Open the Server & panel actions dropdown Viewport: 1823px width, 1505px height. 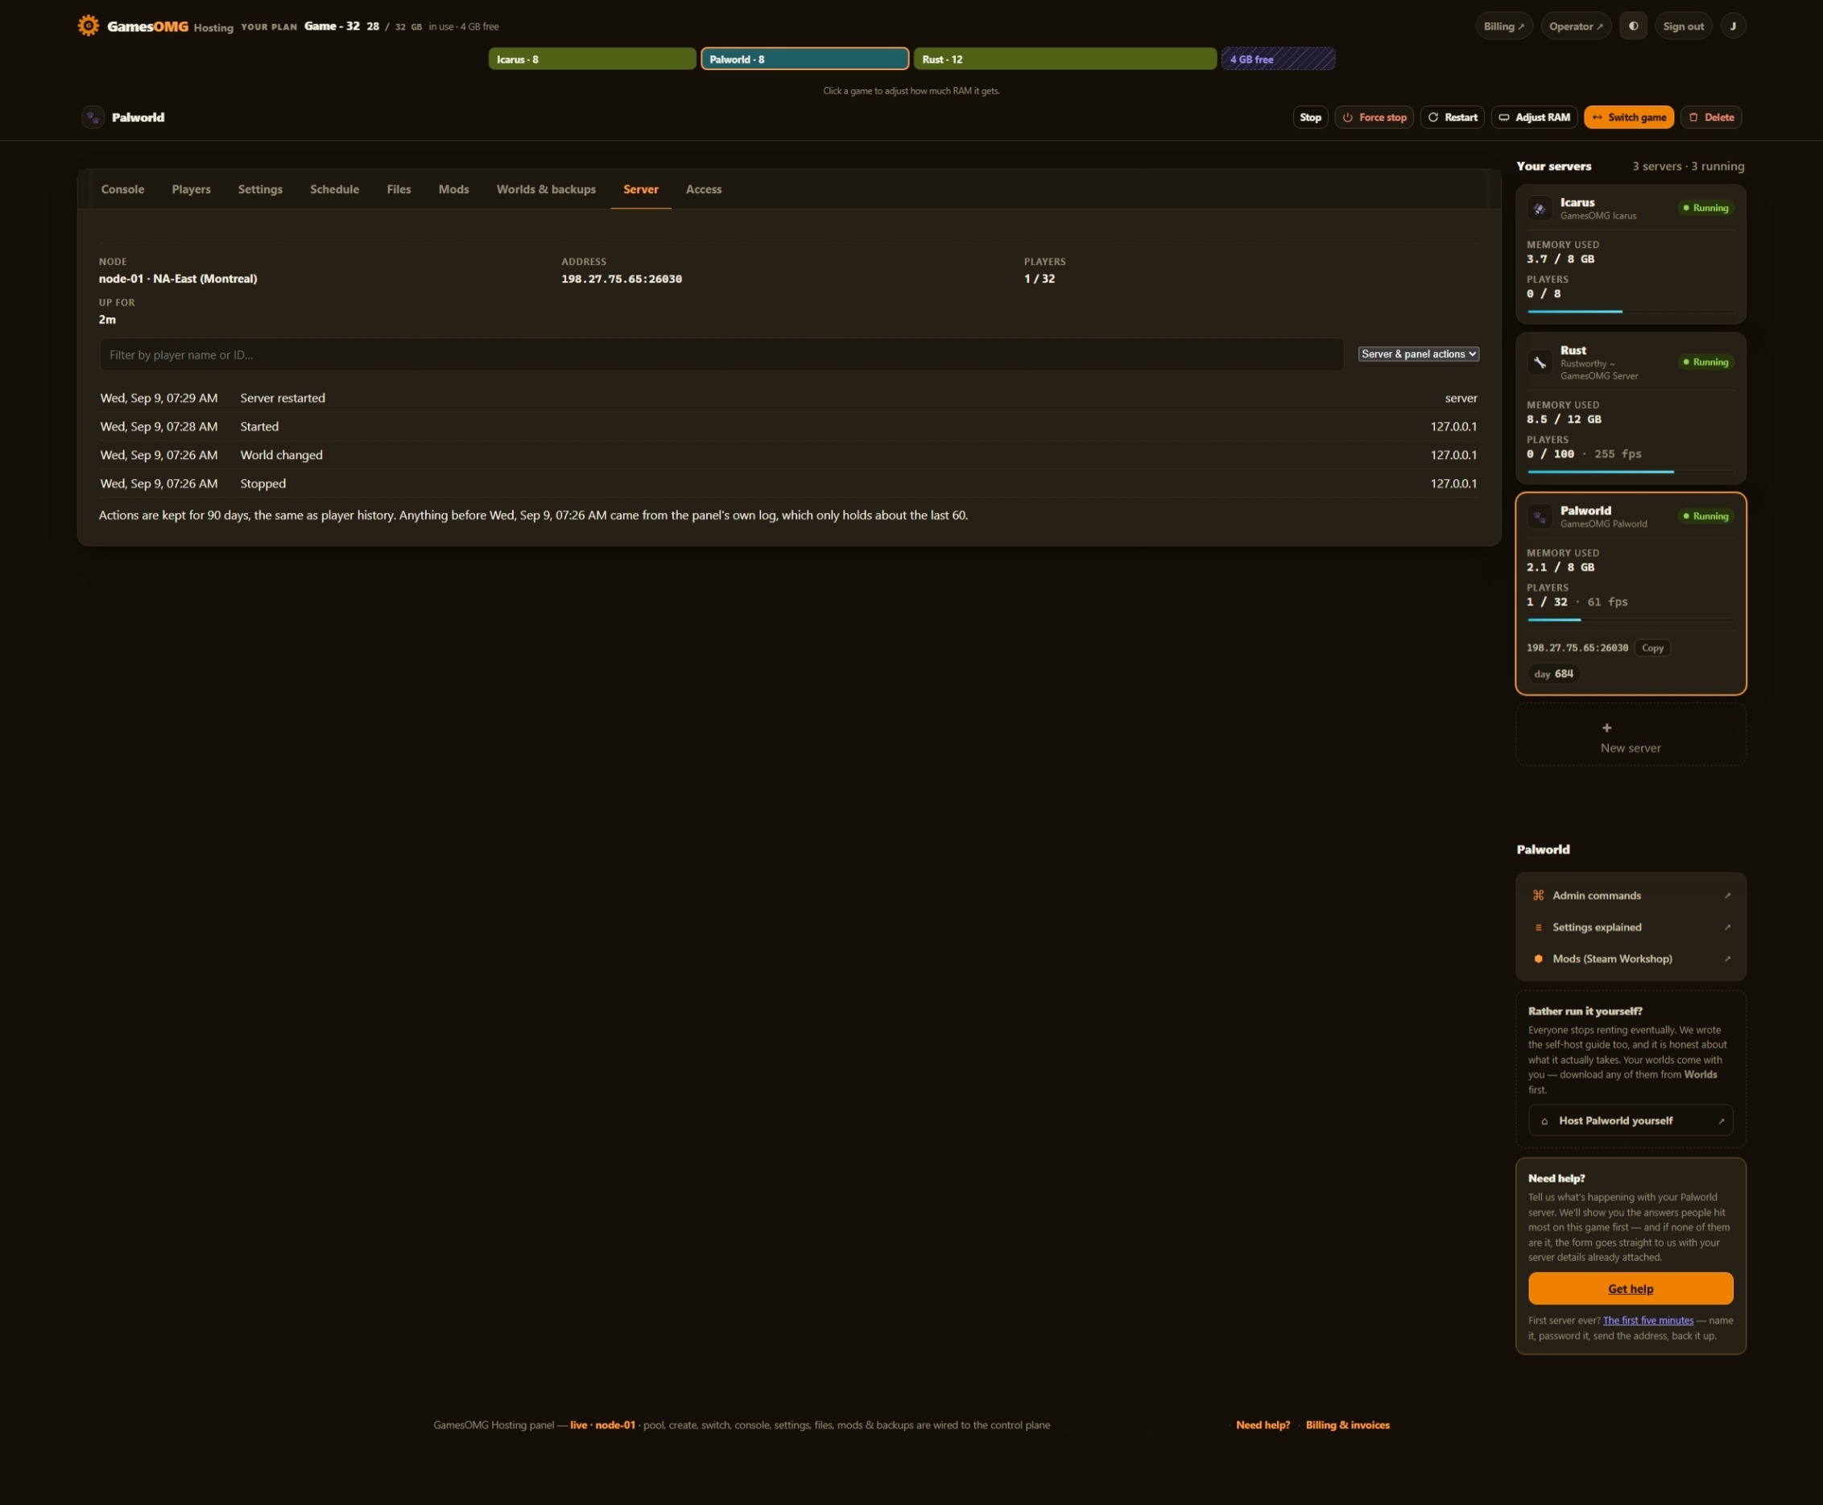1418,354
